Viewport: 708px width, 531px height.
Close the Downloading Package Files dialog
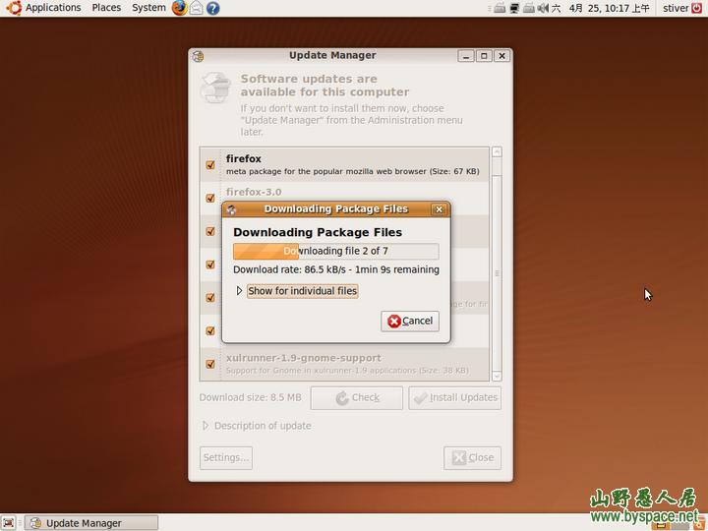coord(439,209)
